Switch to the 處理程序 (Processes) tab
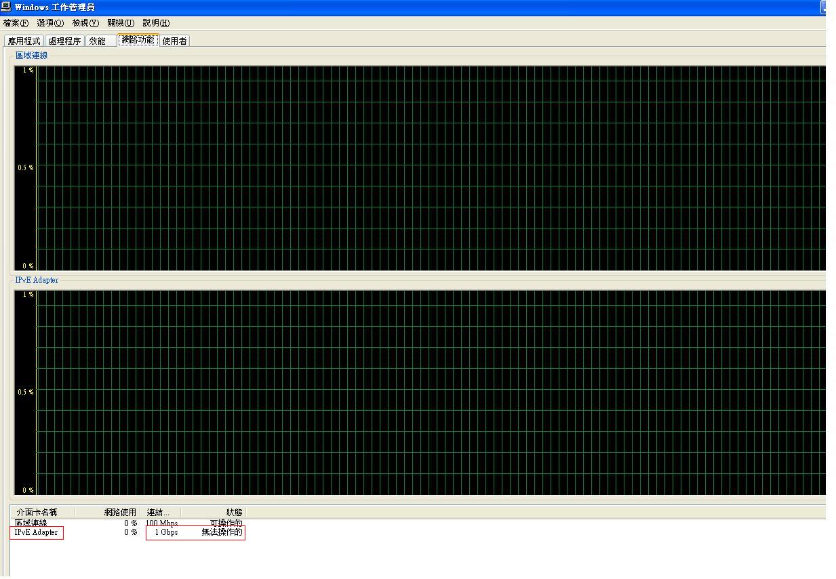836x579 pixels. click(64, 40)
